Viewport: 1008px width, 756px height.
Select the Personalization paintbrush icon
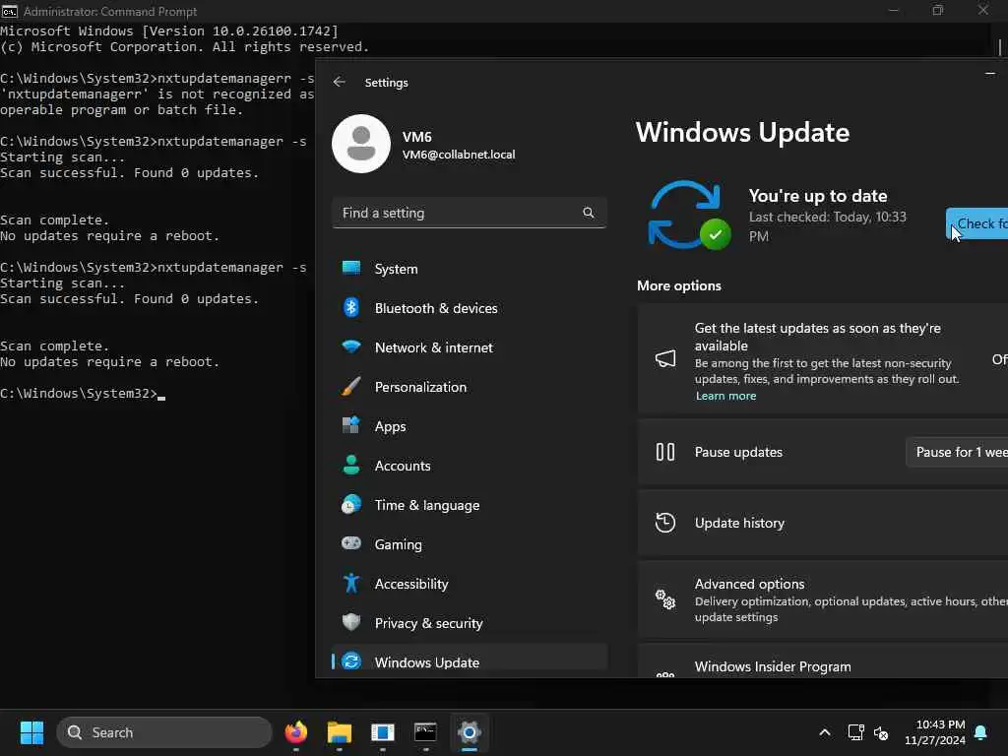click(x=351, y=386)
